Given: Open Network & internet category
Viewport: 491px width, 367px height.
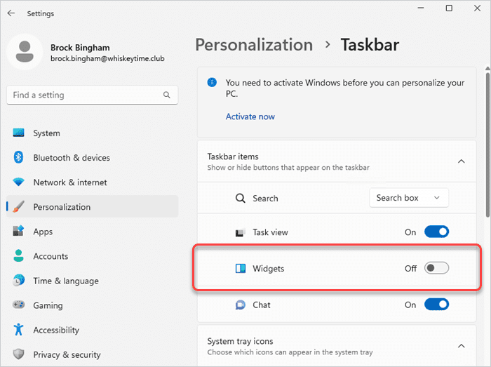Looking at the screenshot, I should 93,182.
